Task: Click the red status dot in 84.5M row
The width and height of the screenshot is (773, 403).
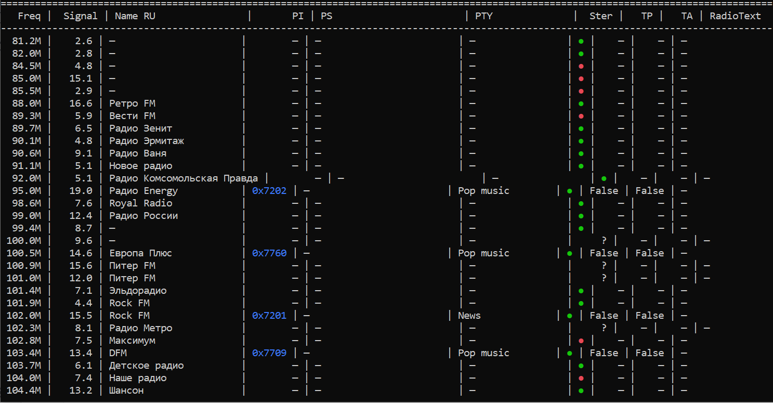Action: pyautogui.click(x=581, y=66)
